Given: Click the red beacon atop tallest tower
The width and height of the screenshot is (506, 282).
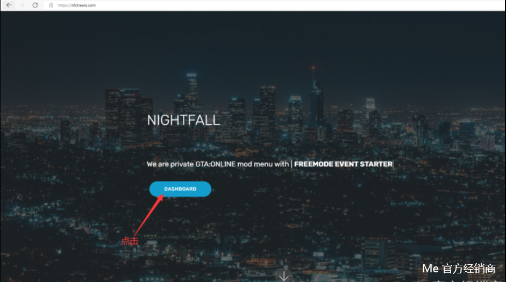Looking at the screenshot, I should [x=313, y=68].
